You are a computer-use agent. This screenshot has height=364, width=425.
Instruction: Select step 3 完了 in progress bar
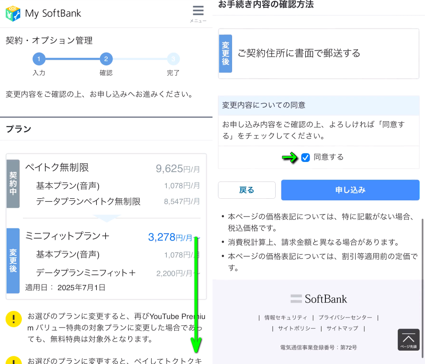click(x=173, y=59)
